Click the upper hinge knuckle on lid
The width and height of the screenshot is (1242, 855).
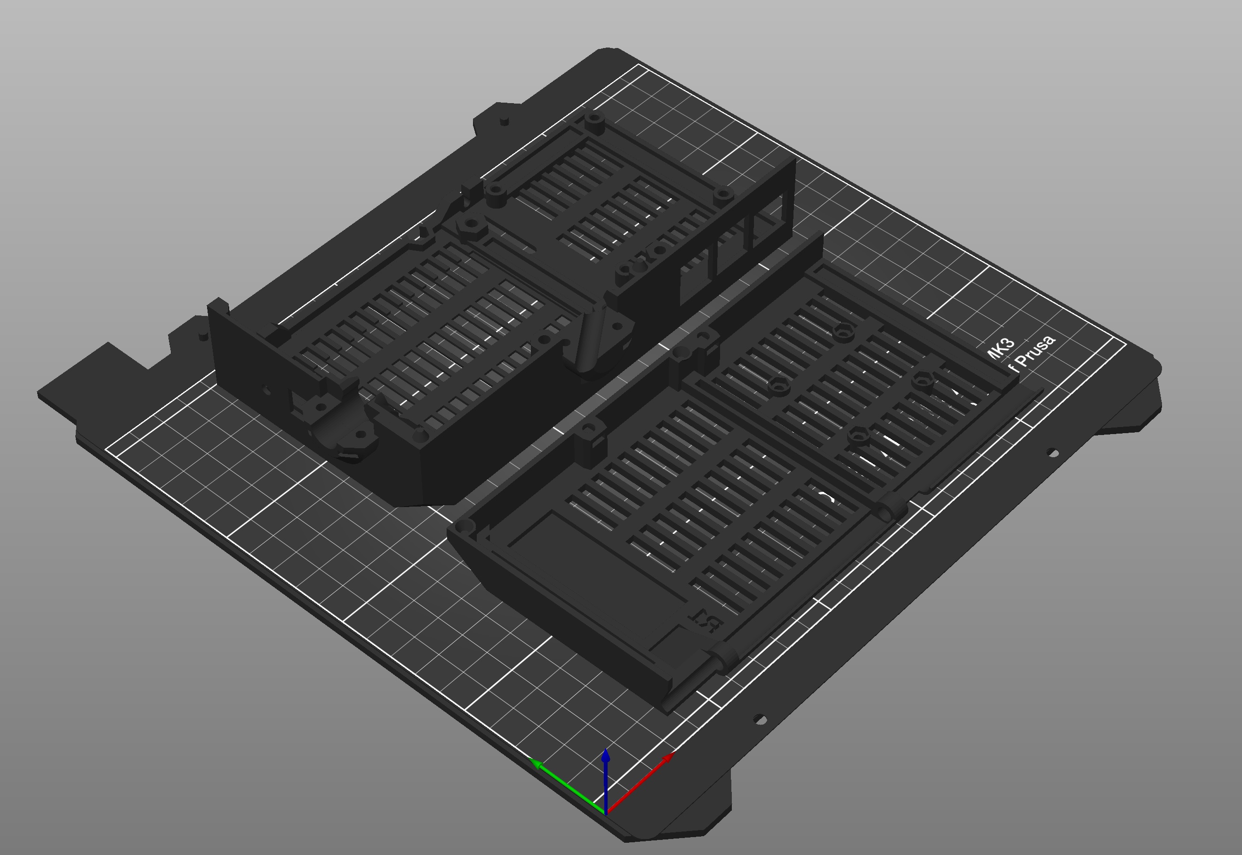point(892,507)
